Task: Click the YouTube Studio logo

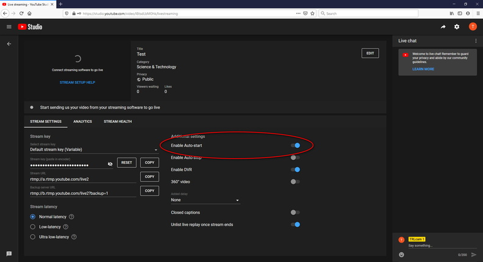Action: click(30, 27)
